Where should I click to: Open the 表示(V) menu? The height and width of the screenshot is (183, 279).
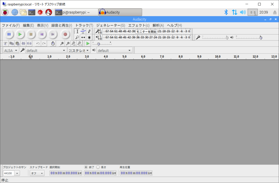click(x=43, y=25)
